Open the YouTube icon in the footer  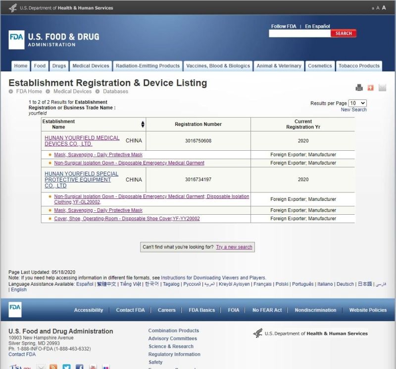[x=93, y=367]
